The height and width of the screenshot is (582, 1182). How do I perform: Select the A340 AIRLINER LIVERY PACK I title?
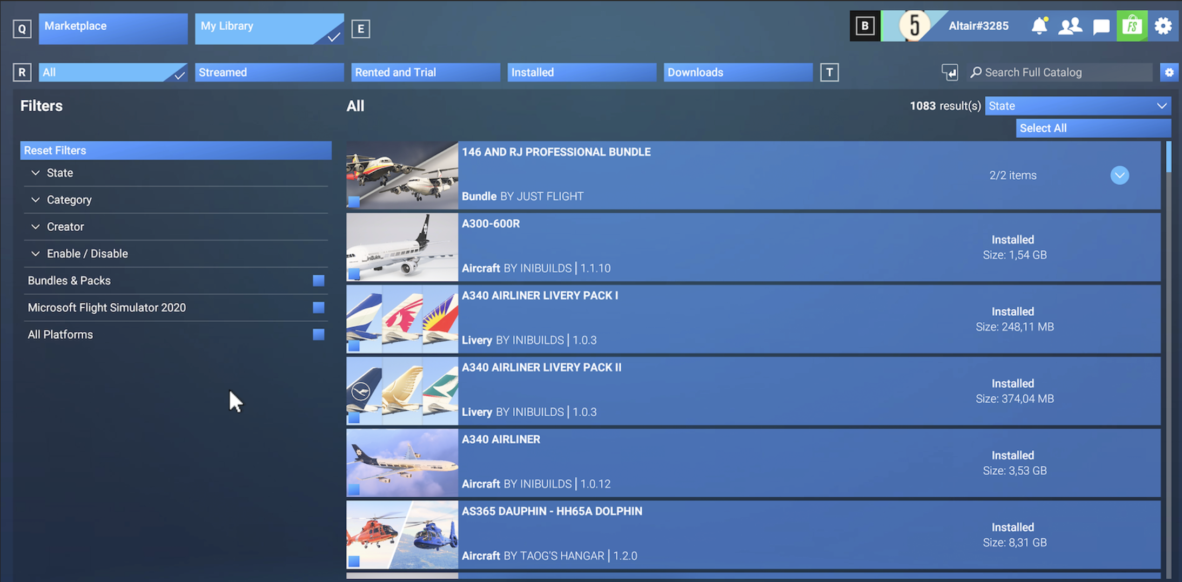point(540,296)
